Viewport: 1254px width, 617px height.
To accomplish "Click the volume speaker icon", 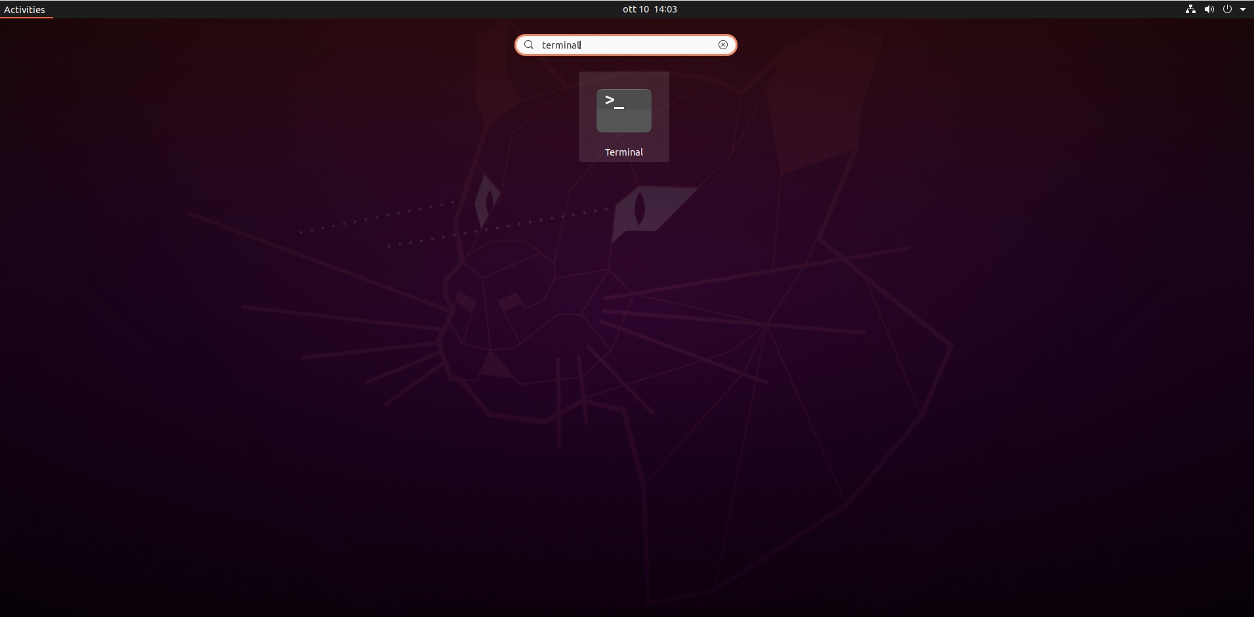I will click(x=1209, y=9).
